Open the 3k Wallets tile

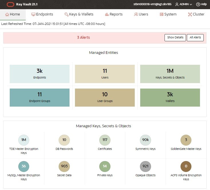point(170,97)
